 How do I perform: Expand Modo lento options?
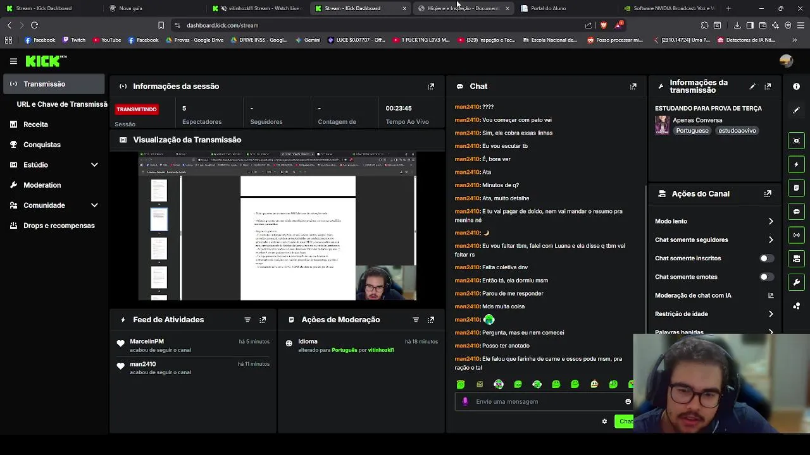click(771, 221)
